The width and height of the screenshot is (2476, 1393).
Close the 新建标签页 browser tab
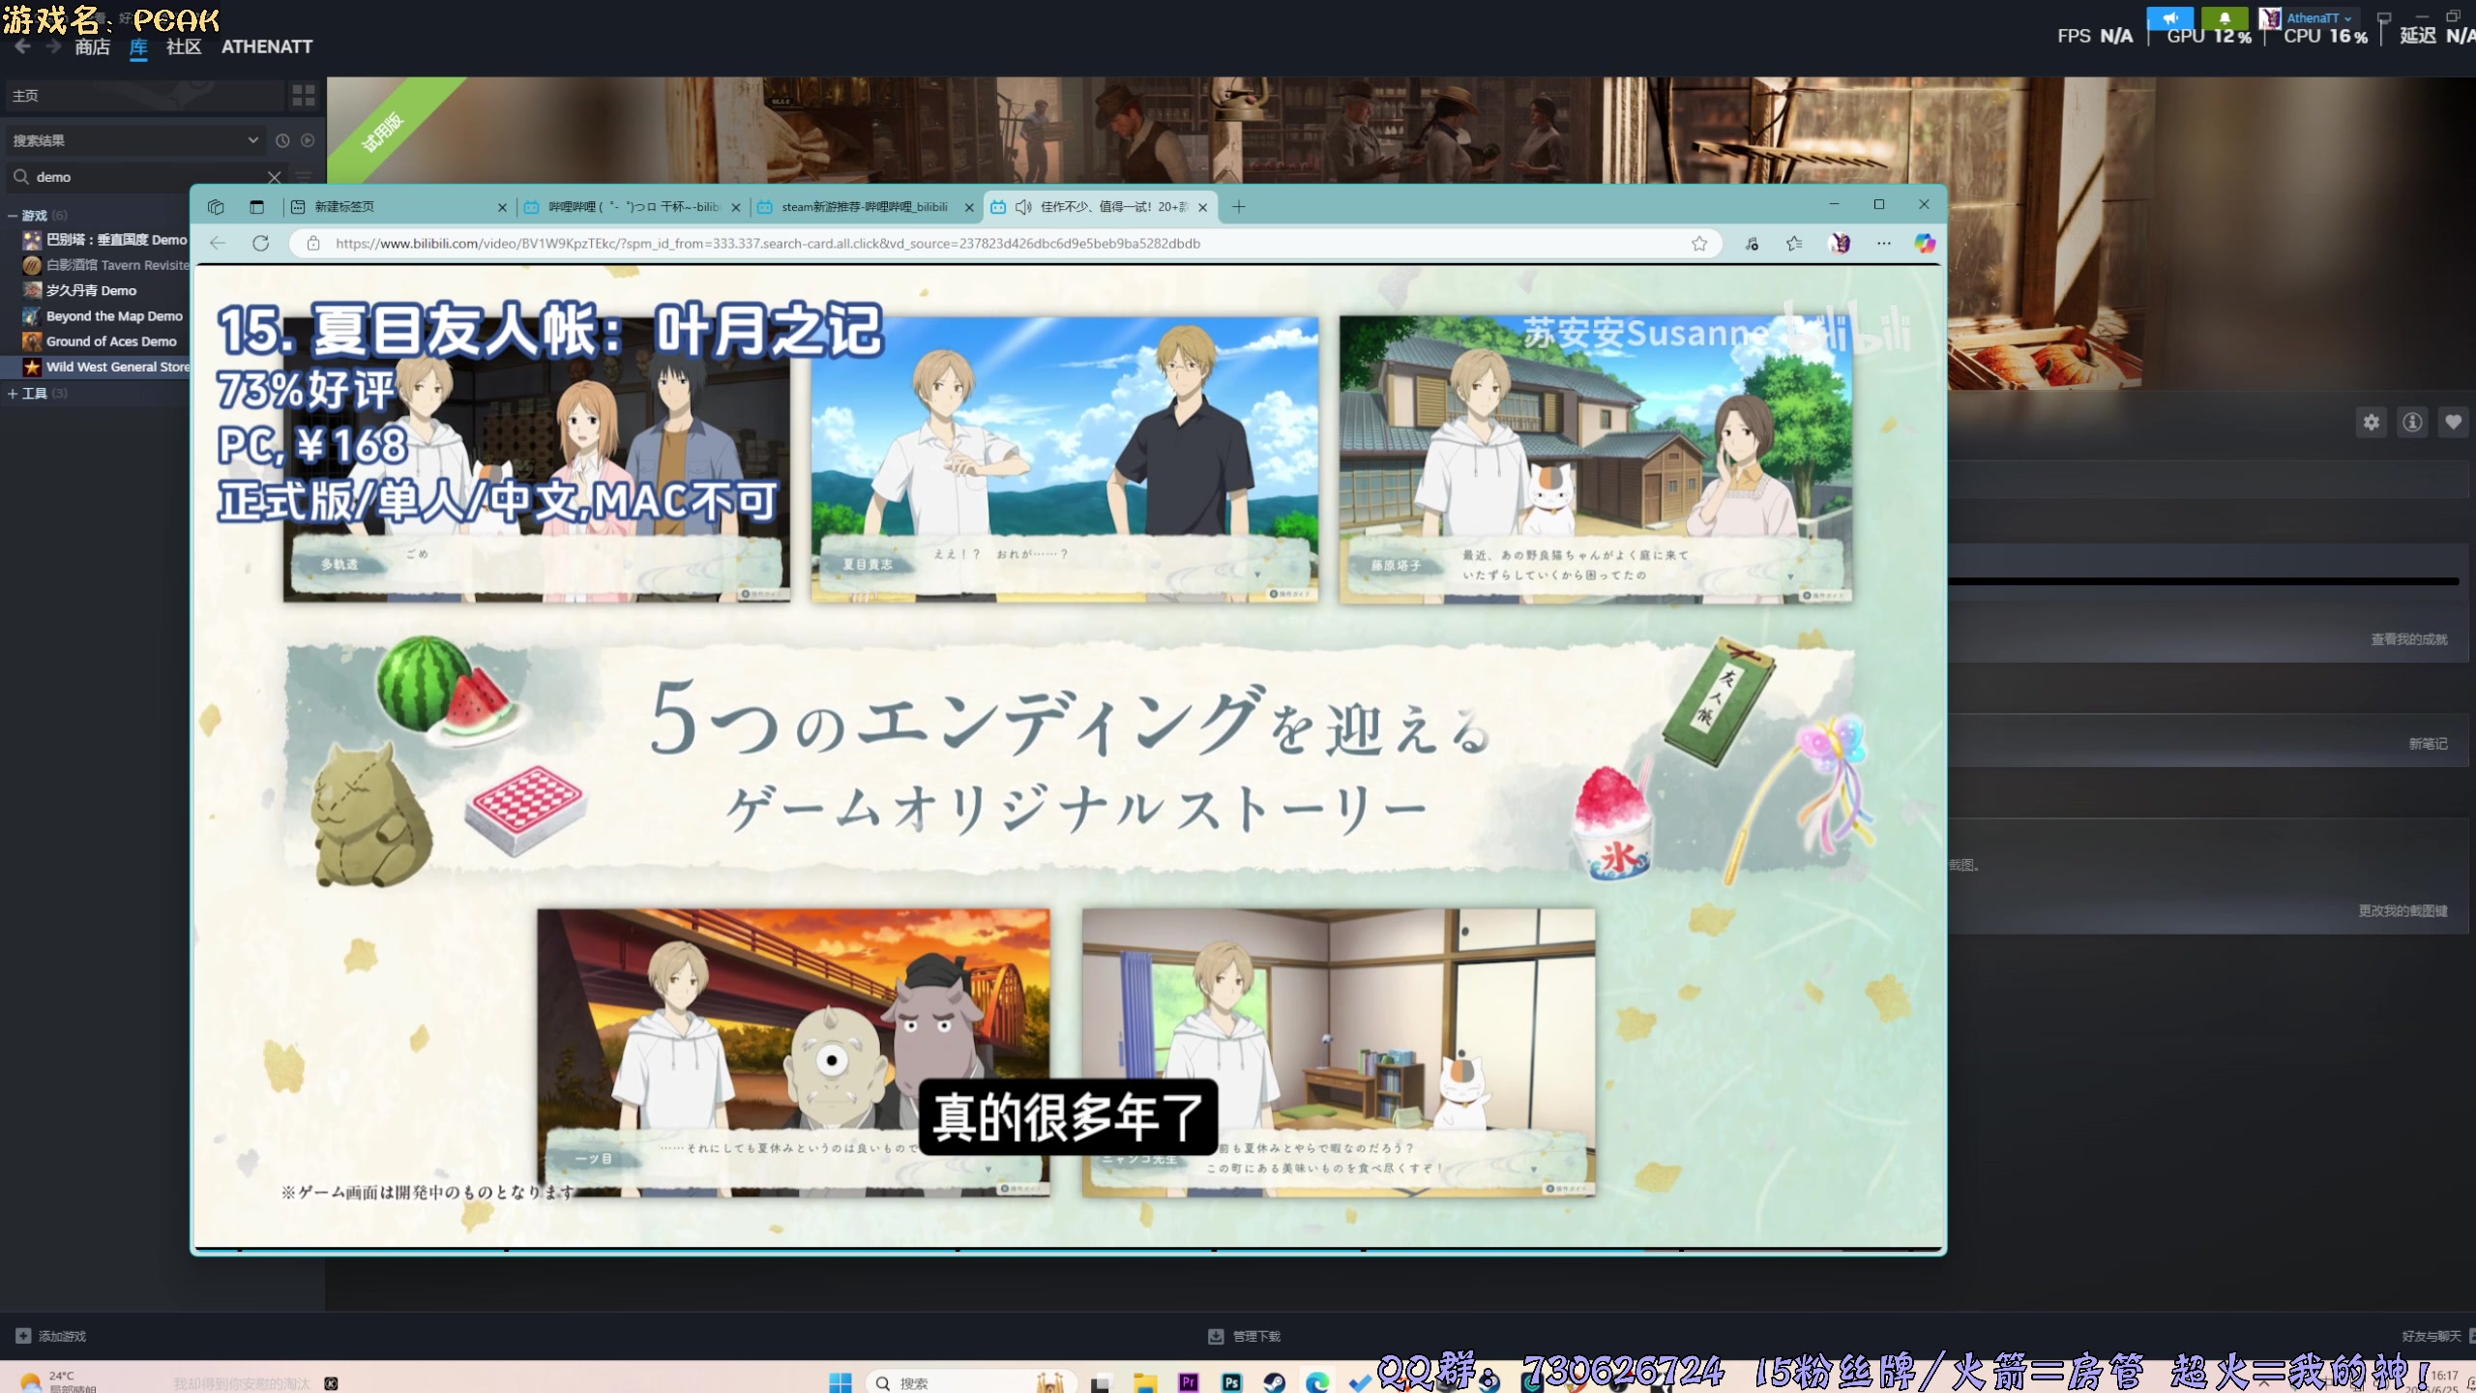(x=502, y=207)
